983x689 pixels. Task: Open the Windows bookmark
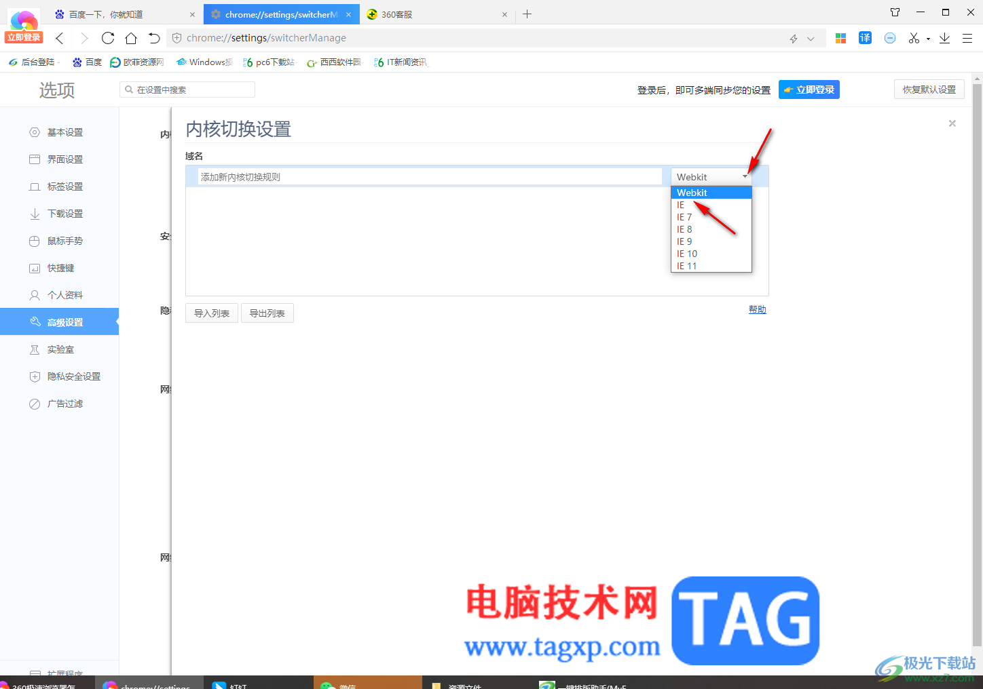(x=204, y=62)
